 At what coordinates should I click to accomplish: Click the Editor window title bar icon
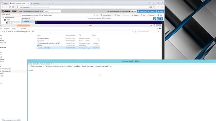tap(29, 61)
